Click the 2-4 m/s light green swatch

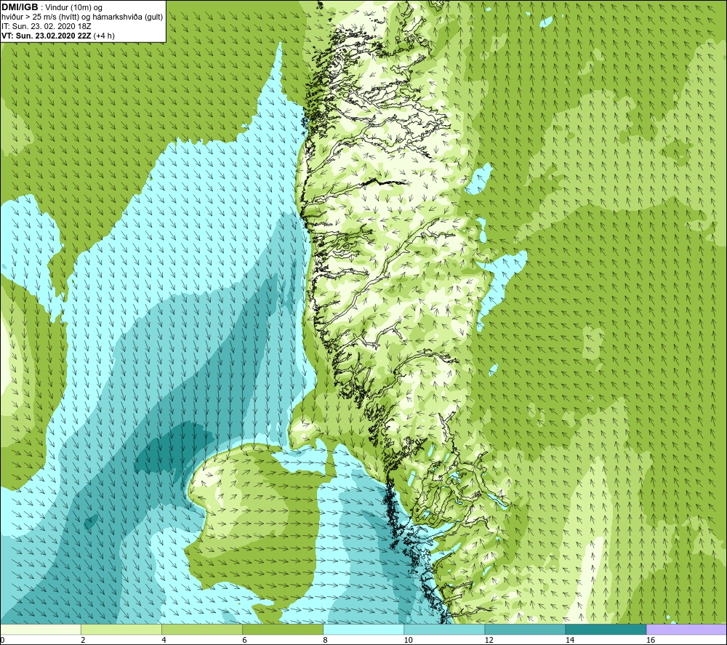(121, 629)
